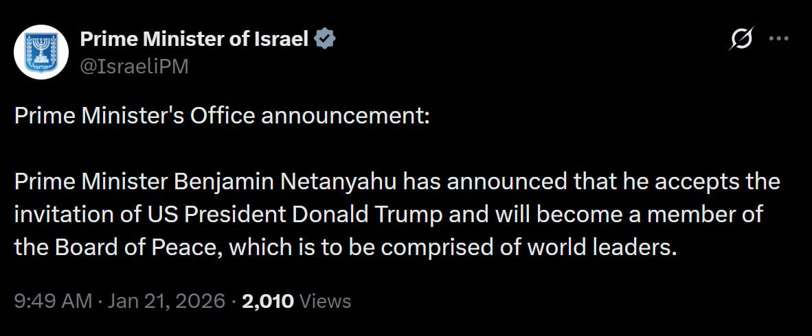
Task: Click the @IsraeliPM handle
Action: (x=134, y=66)
